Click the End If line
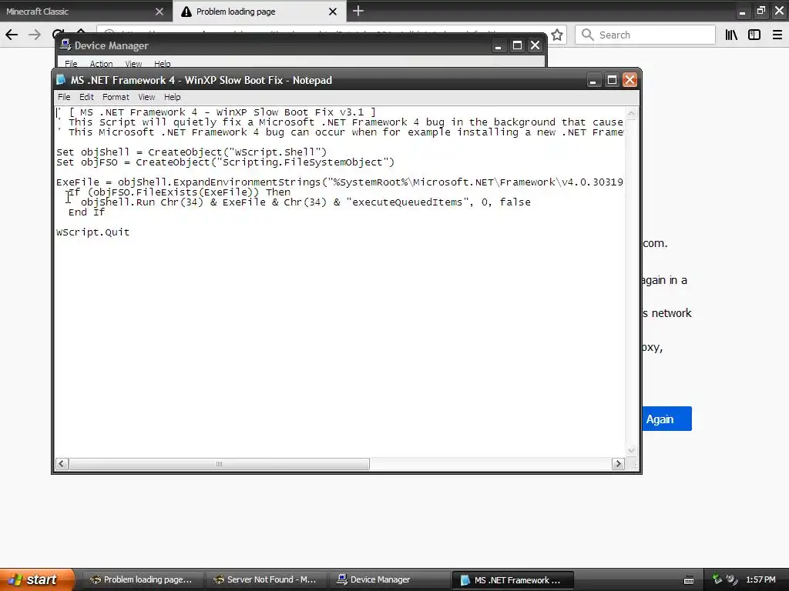 pos(86,212)
